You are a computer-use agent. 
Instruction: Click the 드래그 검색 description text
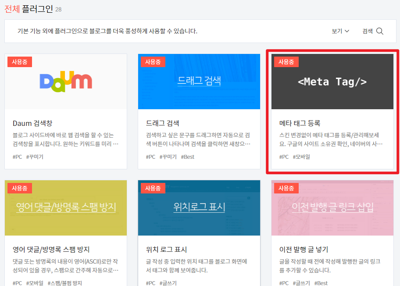coord(198,139)
